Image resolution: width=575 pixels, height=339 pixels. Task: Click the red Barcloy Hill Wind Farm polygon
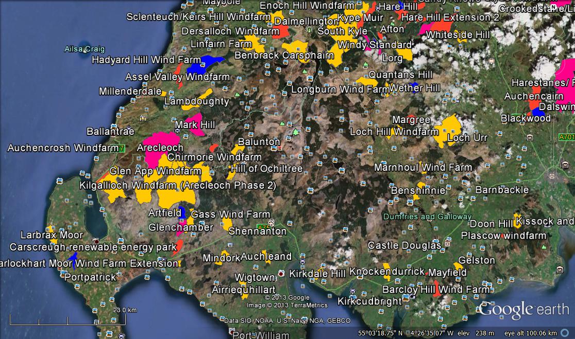(437, 289)
